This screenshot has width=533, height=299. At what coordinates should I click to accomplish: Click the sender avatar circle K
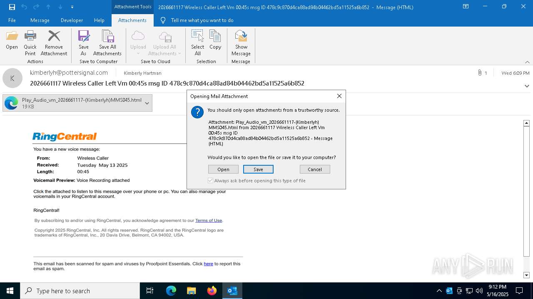point(12,78)
